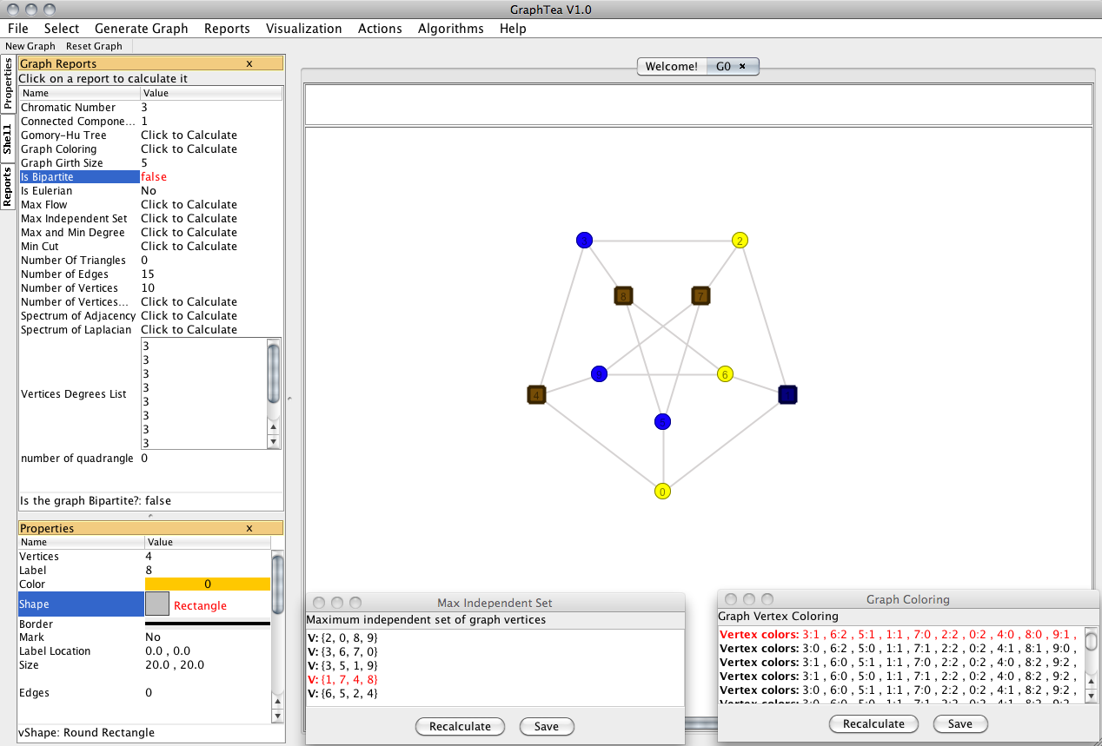Open the vertical Reports side tab
The height and width of the screenshot is (746, 1102).
[7, 188]
